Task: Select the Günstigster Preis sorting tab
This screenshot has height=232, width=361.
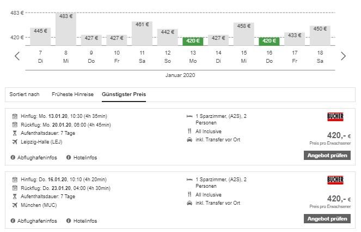Action: click(124, 94)
